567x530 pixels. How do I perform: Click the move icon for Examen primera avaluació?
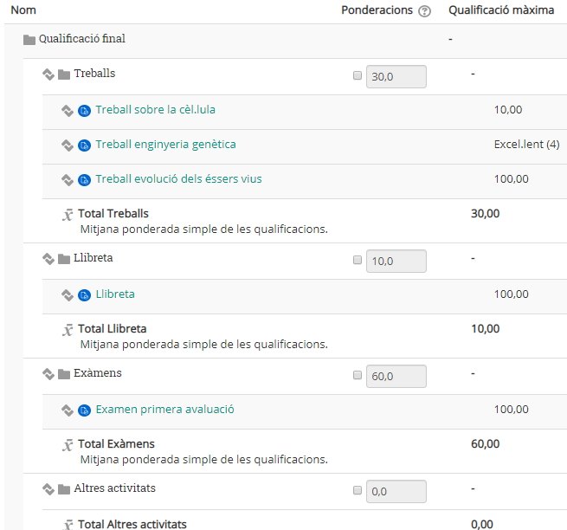(x=68, y=410)
